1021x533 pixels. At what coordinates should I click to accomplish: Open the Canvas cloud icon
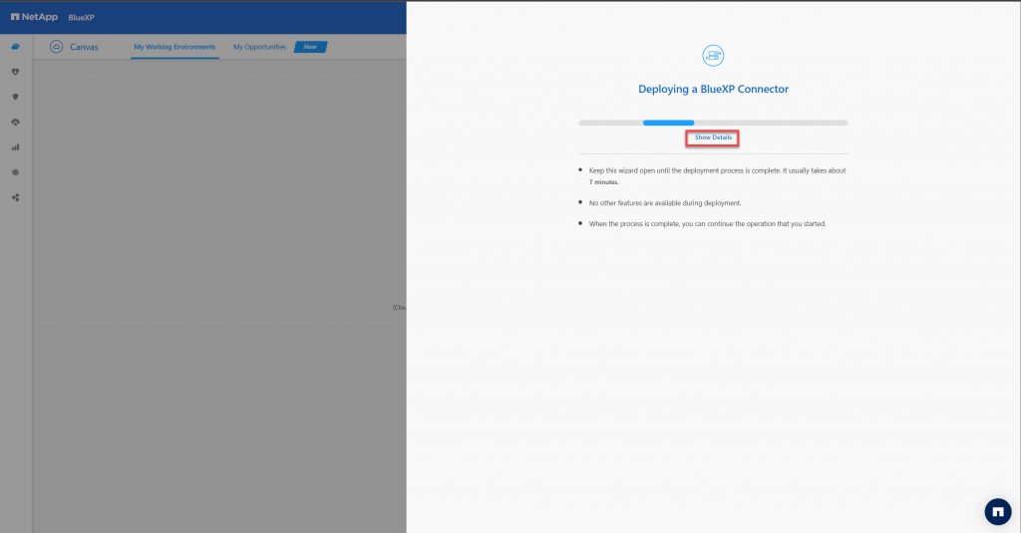[56, 47]
